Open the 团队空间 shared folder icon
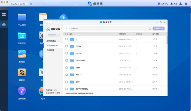This screenshot has height=111, width=191. (22, 36)
